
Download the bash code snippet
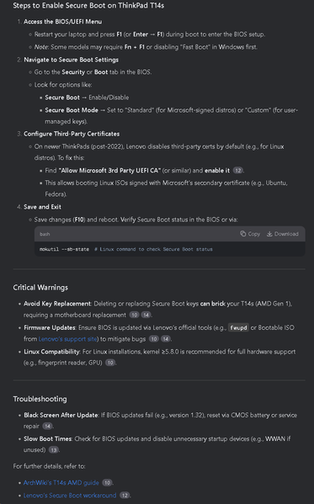click(x=283, y=234)
